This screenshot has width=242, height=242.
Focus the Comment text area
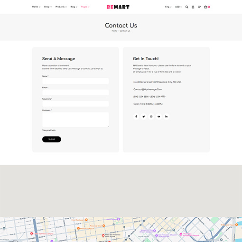click(x=75, y=120)
